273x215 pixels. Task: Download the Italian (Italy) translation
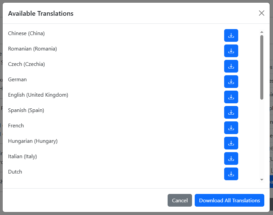tap(231, 158)
